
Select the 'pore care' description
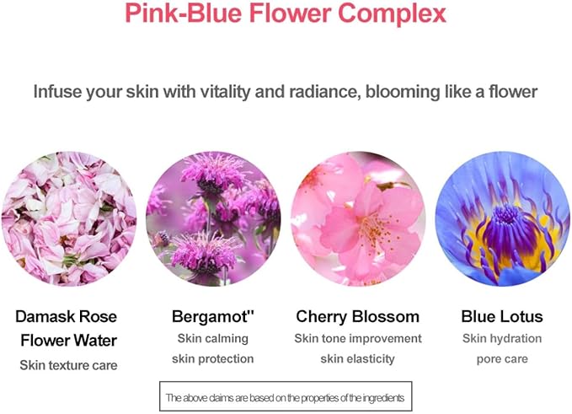click(x=502, y=359)
